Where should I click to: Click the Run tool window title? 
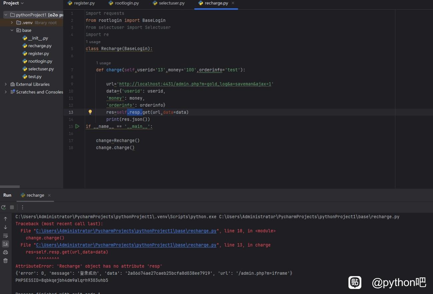point(7,195)
